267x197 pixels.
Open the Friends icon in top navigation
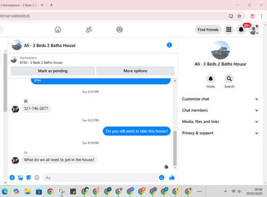coord(89,29)
